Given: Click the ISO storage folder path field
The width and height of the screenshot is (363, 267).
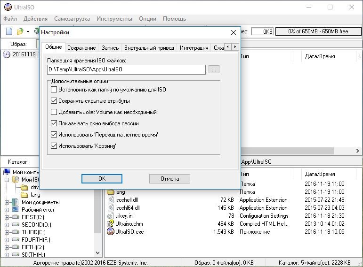Looking at the screenshot, I should (x=126, y=69).
